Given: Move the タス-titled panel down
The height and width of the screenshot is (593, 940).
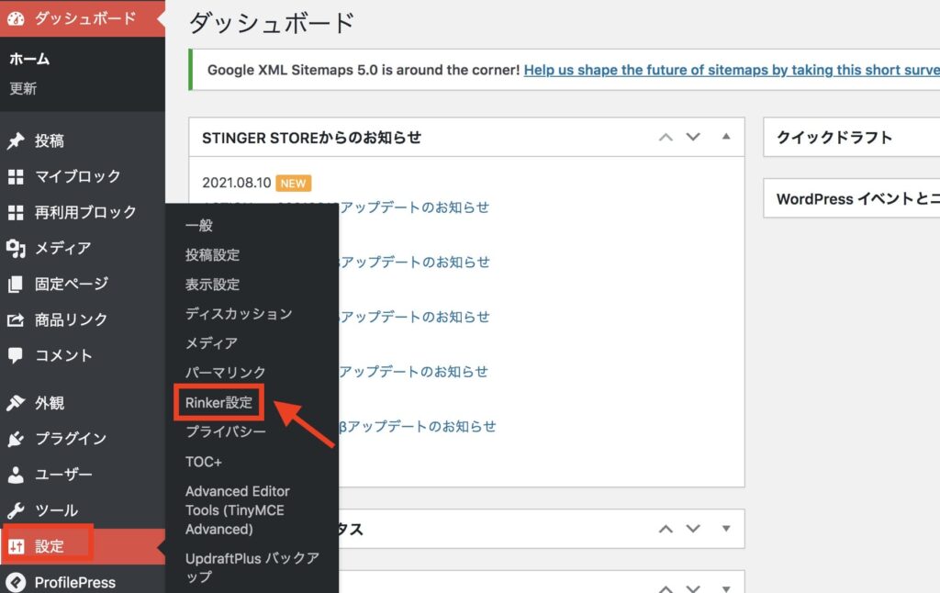Looking at the screenshot, I should click(x=693, y=529).
